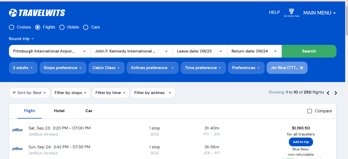Click the TravelWits globe logo
Viewport: 348px width, 159px height.
(x=13, y=13)
